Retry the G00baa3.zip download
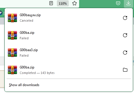This screenshot has width=134, height=104. pos(125,53)
